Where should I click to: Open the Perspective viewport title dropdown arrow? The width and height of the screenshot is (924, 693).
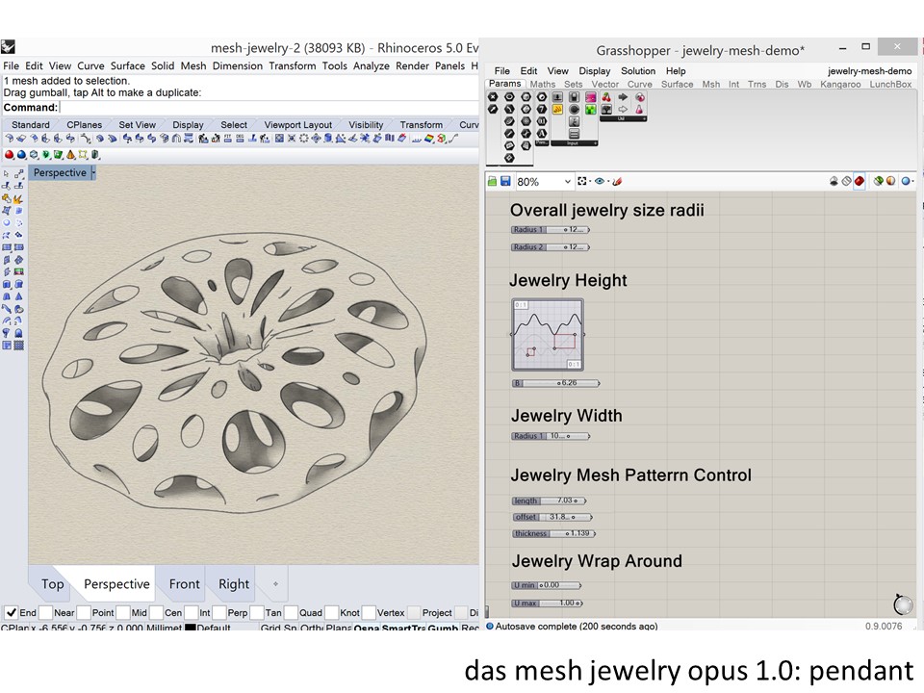tap(93, 173)
